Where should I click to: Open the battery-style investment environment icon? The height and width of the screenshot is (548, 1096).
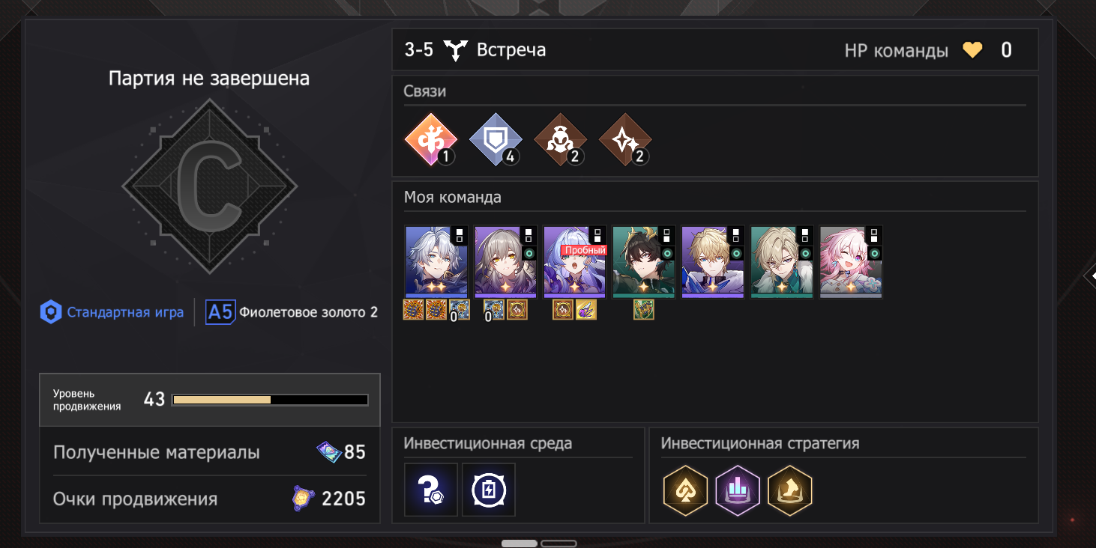point(489,490)
